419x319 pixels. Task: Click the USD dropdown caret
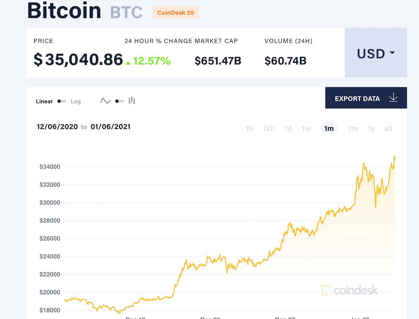(x=392, y=53)
